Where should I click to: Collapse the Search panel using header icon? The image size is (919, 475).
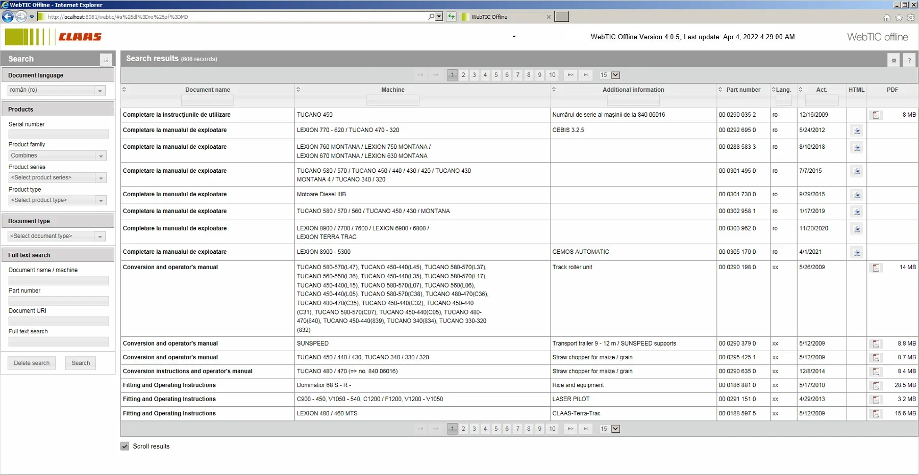click(x=106, y=60)
